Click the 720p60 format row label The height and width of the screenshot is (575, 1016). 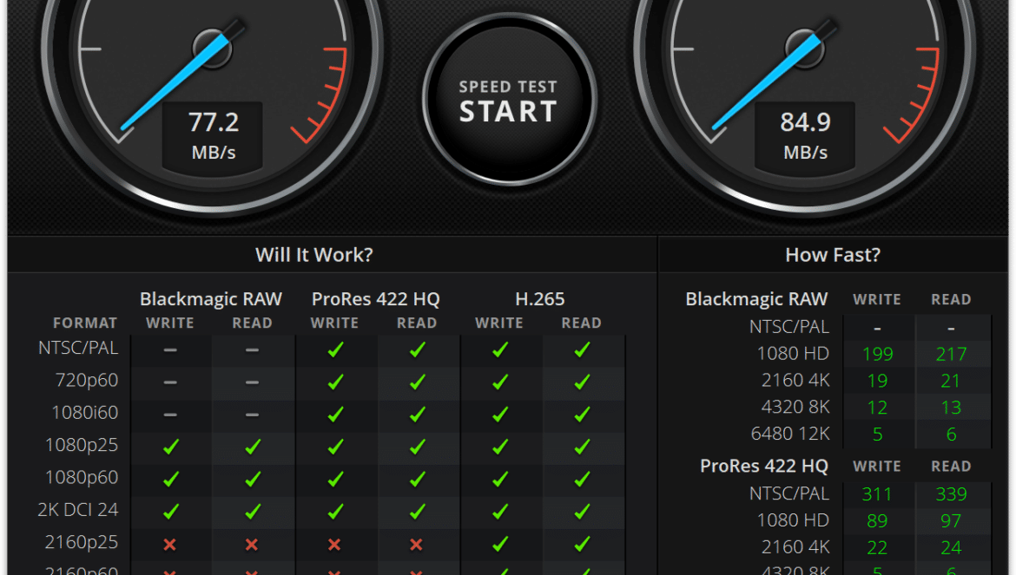click(87, 380)
